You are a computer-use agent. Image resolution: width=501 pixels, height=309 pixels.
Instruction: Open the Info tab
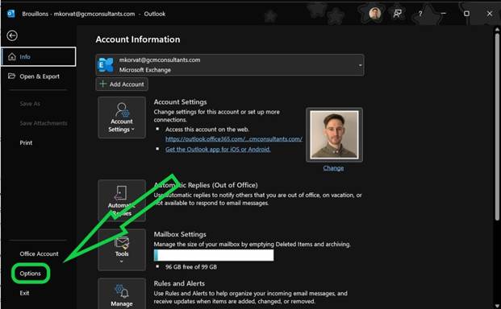39,56
